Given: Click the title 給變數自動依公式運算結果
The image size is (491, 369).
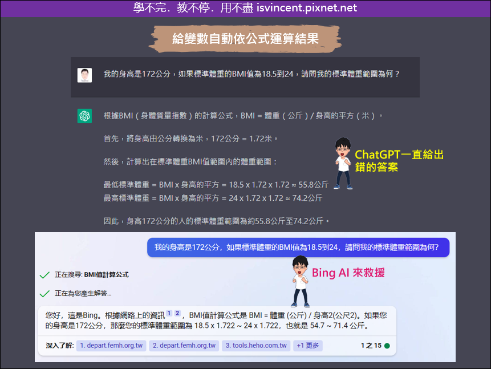Looking at the screenshot, I should 245,39.
